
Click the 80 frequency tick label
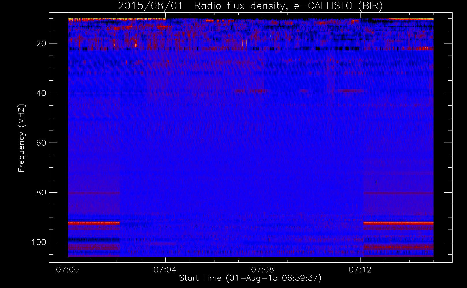(x=42, y=192)
